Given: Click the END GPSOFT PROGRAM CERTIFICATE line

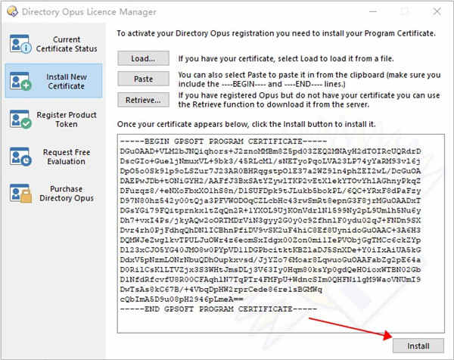Looking at the screenshot, I should coord(219,309).
